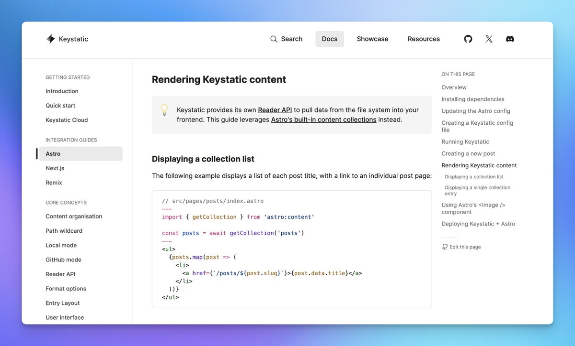Click the Keystatic lightning-bolt logo
Screen dimensions: 575x346
click(51, 39)
